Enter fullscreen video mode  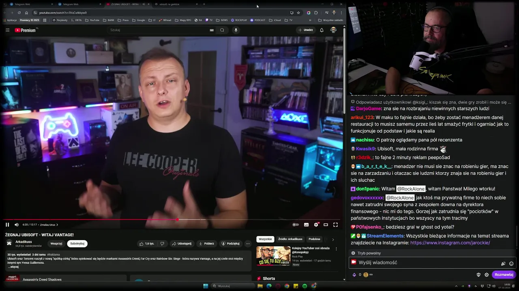pyautogui.click(x=335, y=225)
